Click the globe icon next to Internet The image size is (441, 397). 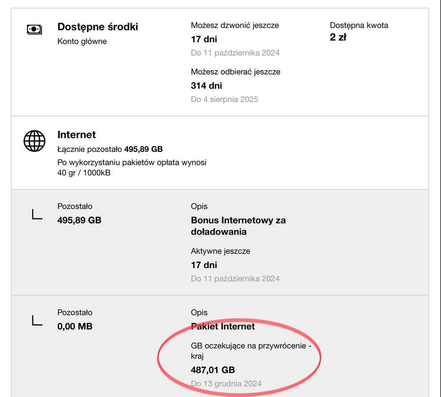[34, 141]
